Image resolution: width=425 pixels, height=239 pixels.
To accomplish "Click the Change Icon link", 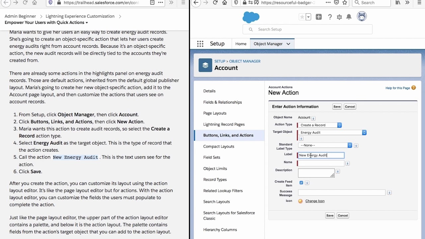I will tap(315, 201).
